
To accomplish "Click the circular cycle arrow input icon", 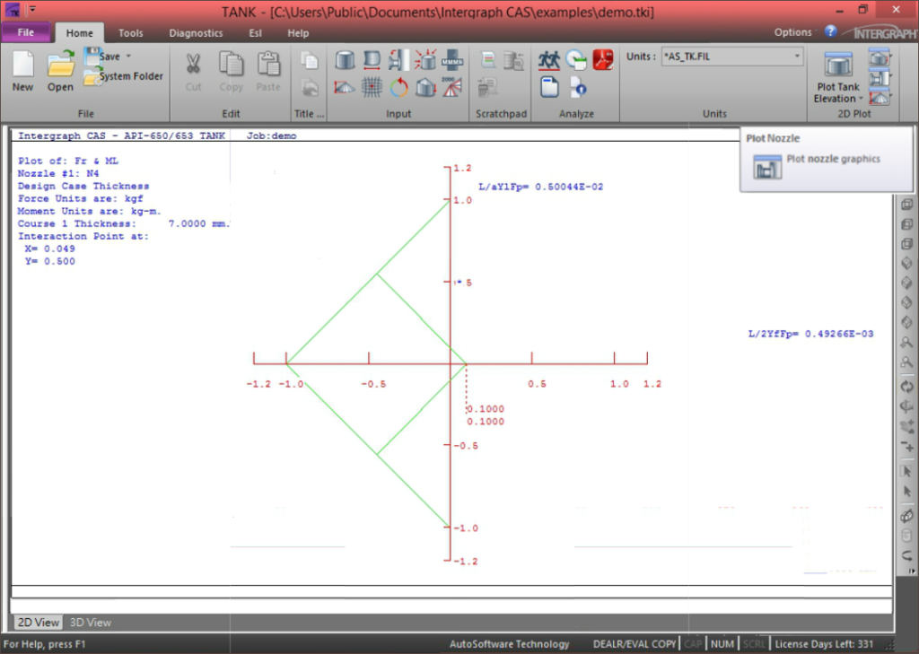I will [398, 88].
